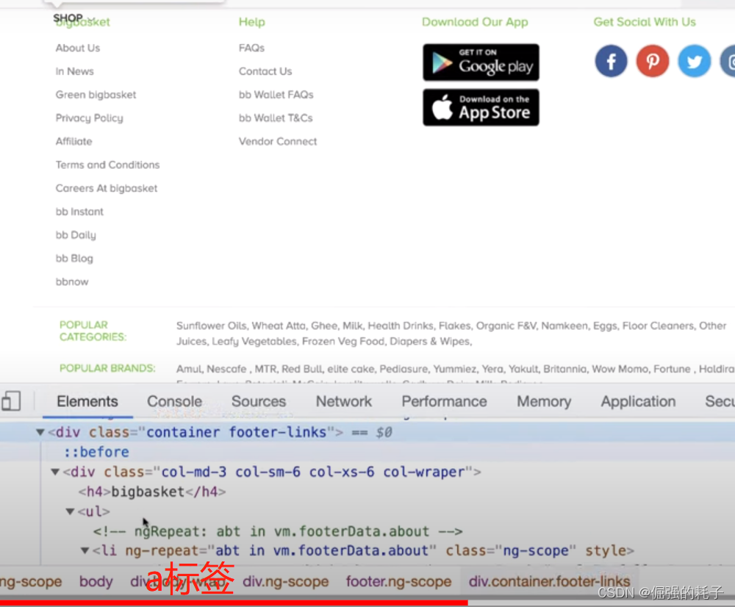Screen dimensions: 735x607
Task: Click the Download on the App Store badge
Action: tap(481, 107)
